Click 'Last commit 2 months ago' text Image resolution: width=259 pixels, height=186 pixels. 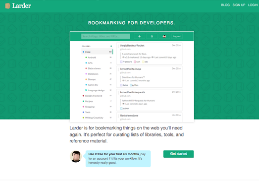click(x=138, y=80)
